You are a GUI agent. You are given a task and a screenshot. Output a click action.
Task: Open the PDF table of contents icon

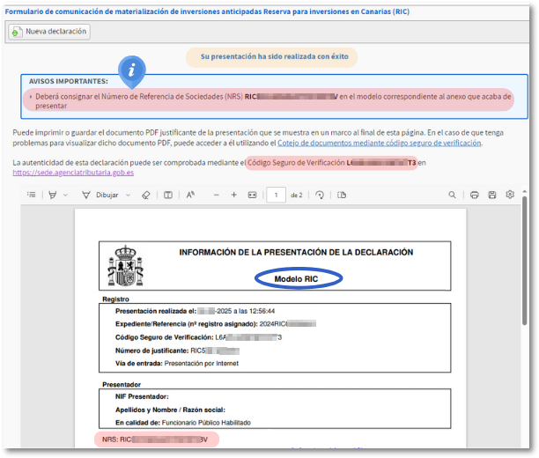coord(32,195)
